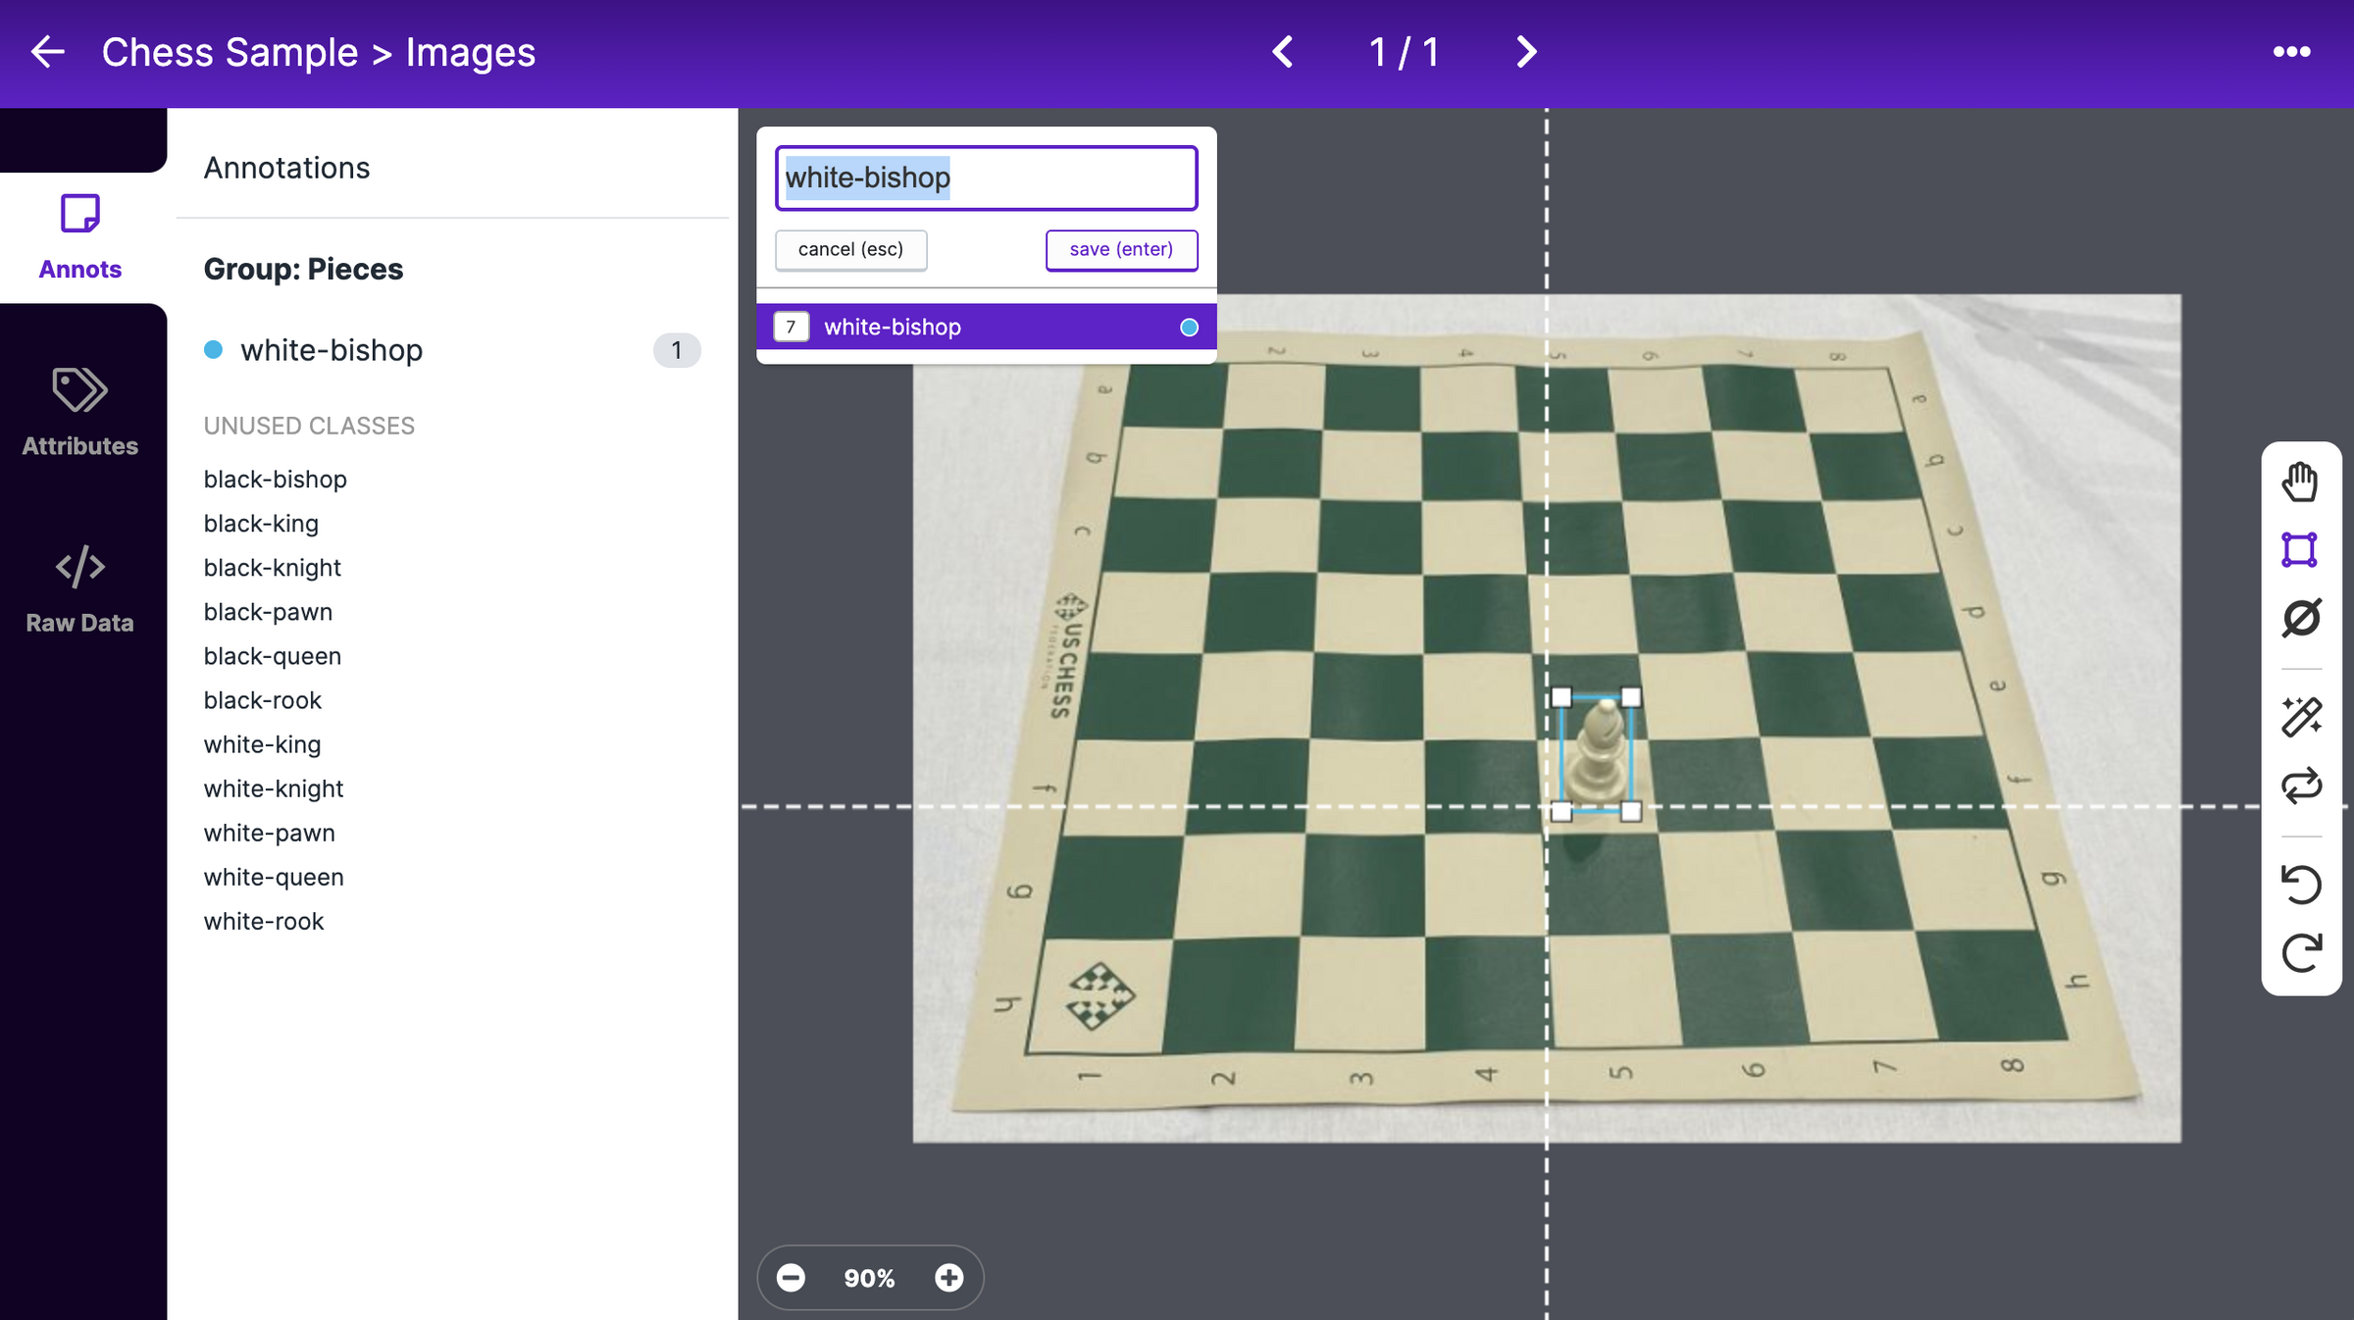Click the back arrow to leave Images view
This screenshot has width=2354, height=1320.
(46, 52)
